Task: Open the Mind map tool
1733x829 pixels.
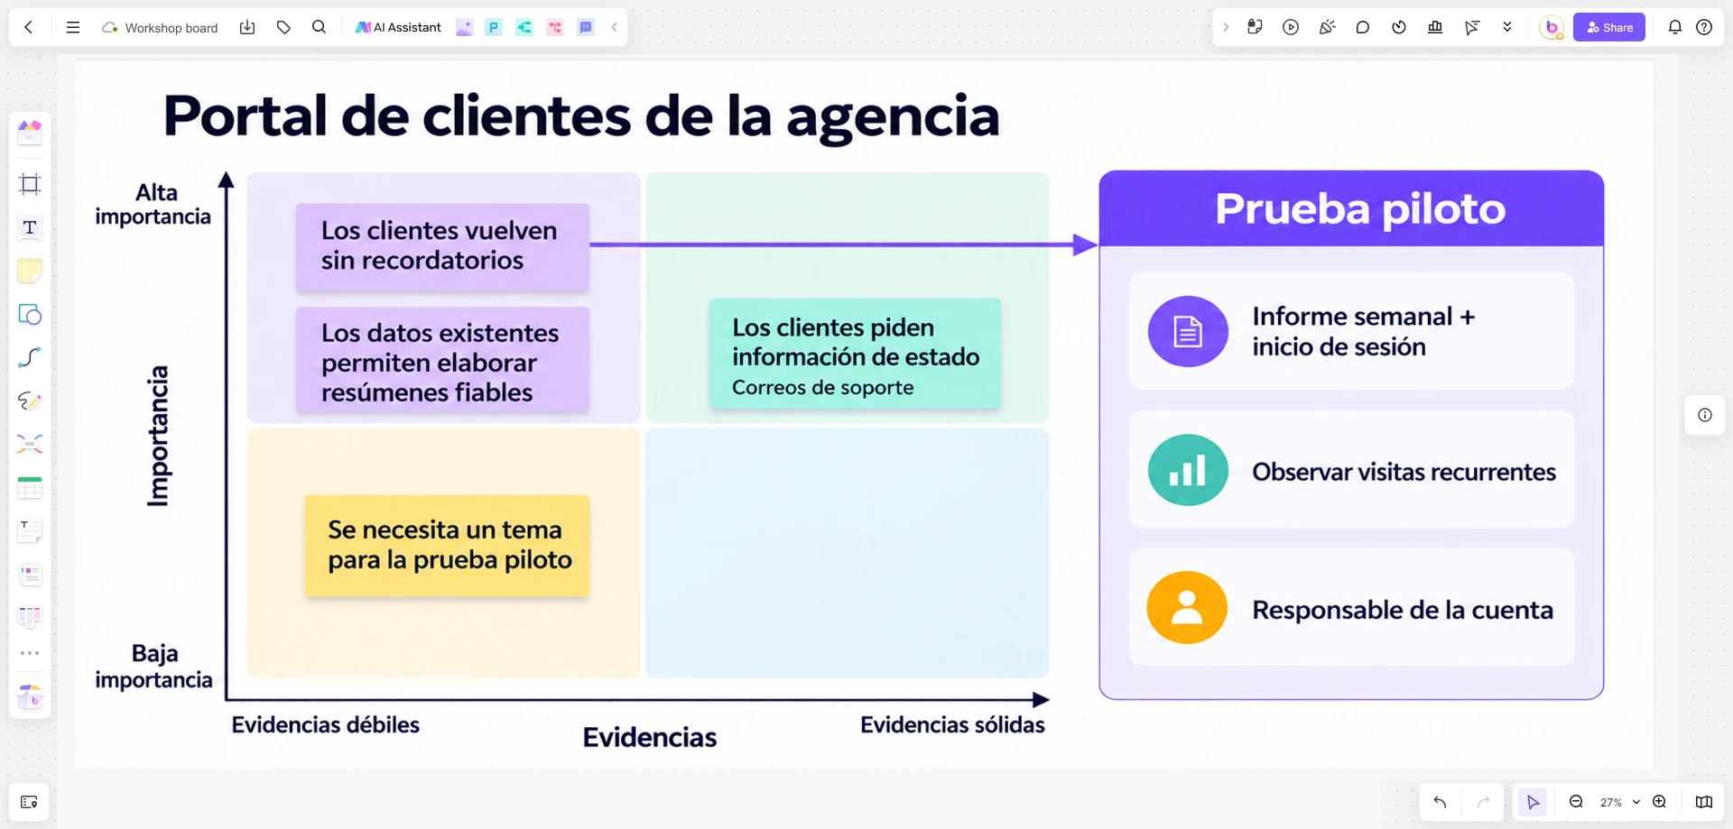Action: pos(30,444)
